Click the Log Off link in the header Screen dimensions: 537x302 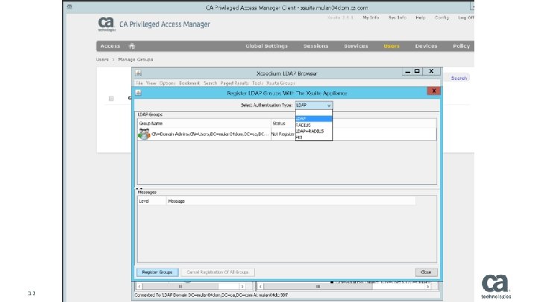pyautogui.click(x=466, y=17)
